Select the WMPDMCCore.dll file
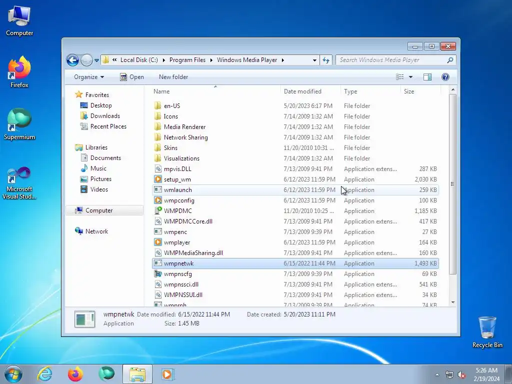512x384 pixels. [188, 221]
